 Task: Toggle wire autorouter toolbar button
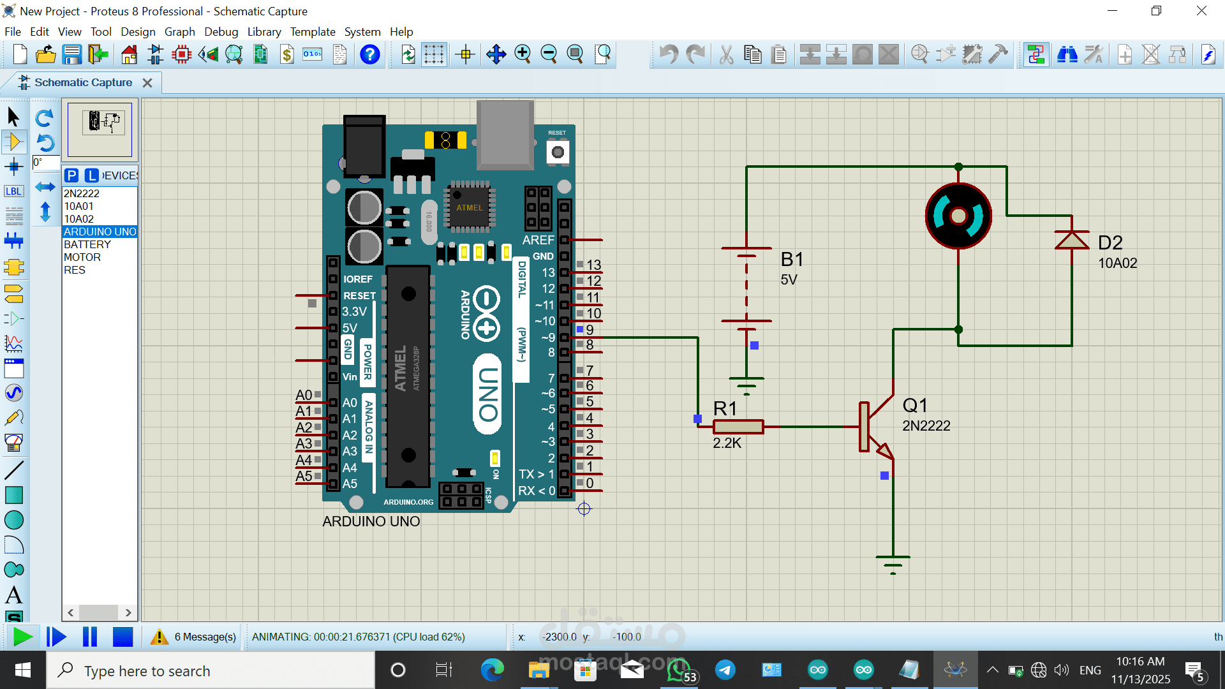point(1036,55)
